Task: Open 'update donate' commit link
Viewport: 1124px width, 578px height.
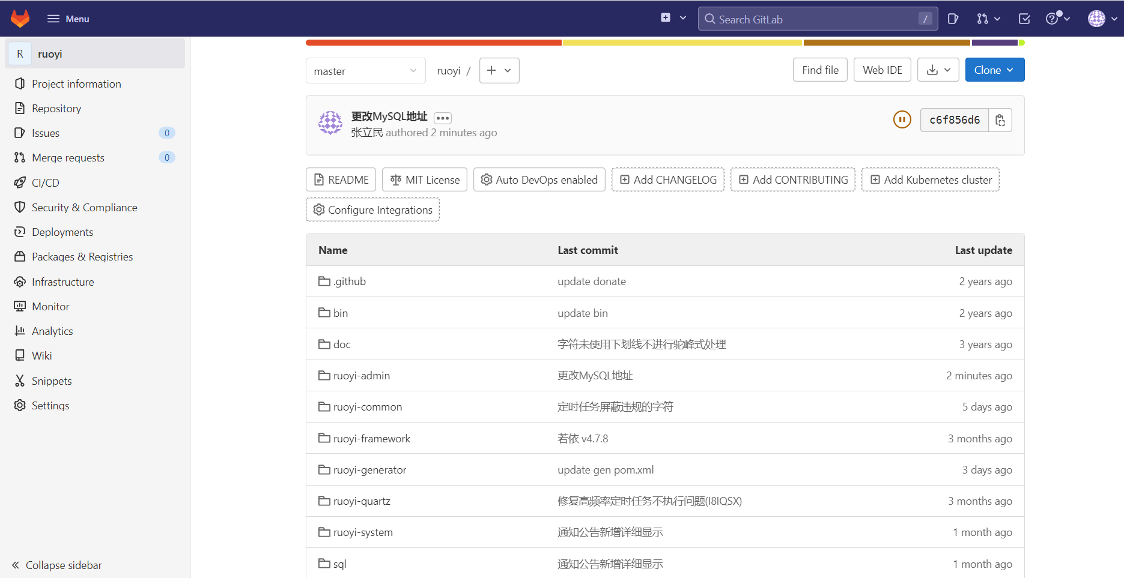Action: 592,281
